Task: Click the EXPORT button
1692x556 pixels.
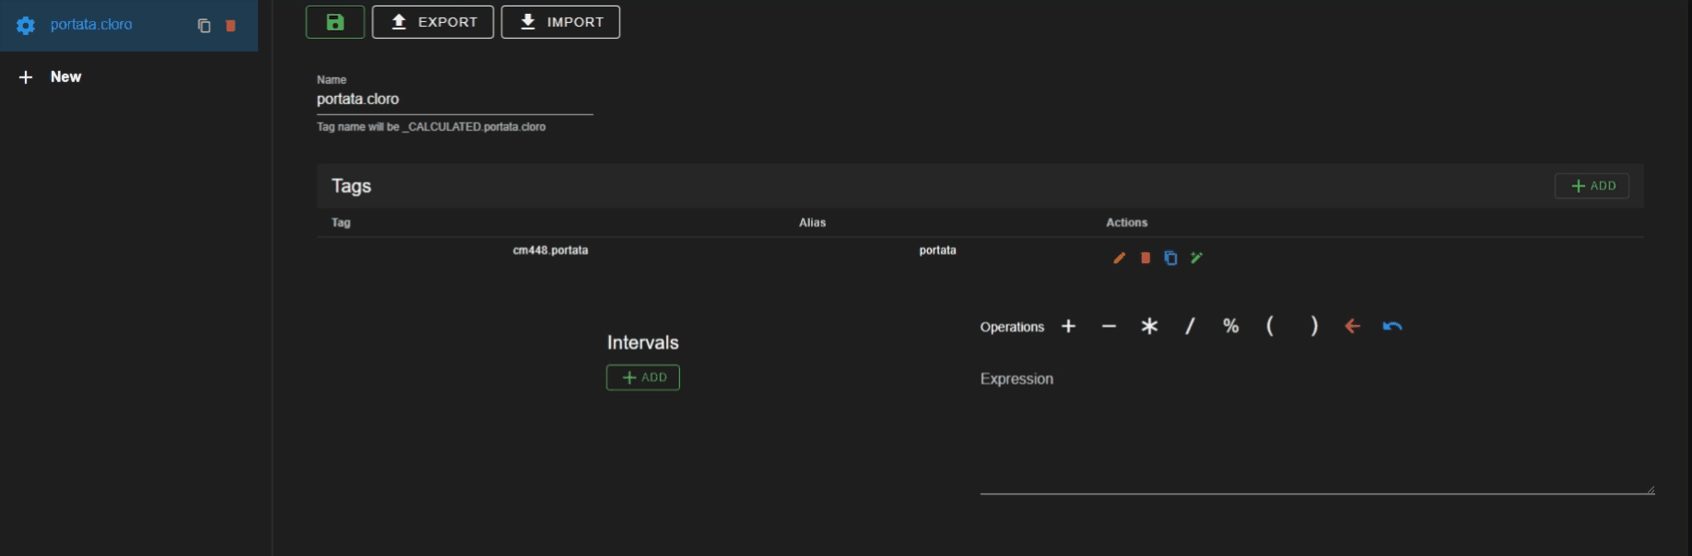Action: click(432, 22)
